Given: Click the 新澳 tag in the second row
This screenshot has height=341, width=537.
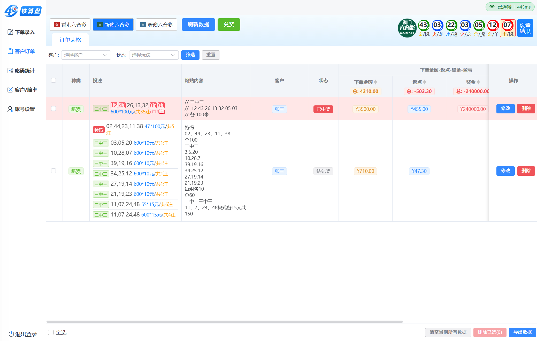Looking at the screenshot, I should coord(76,171).
